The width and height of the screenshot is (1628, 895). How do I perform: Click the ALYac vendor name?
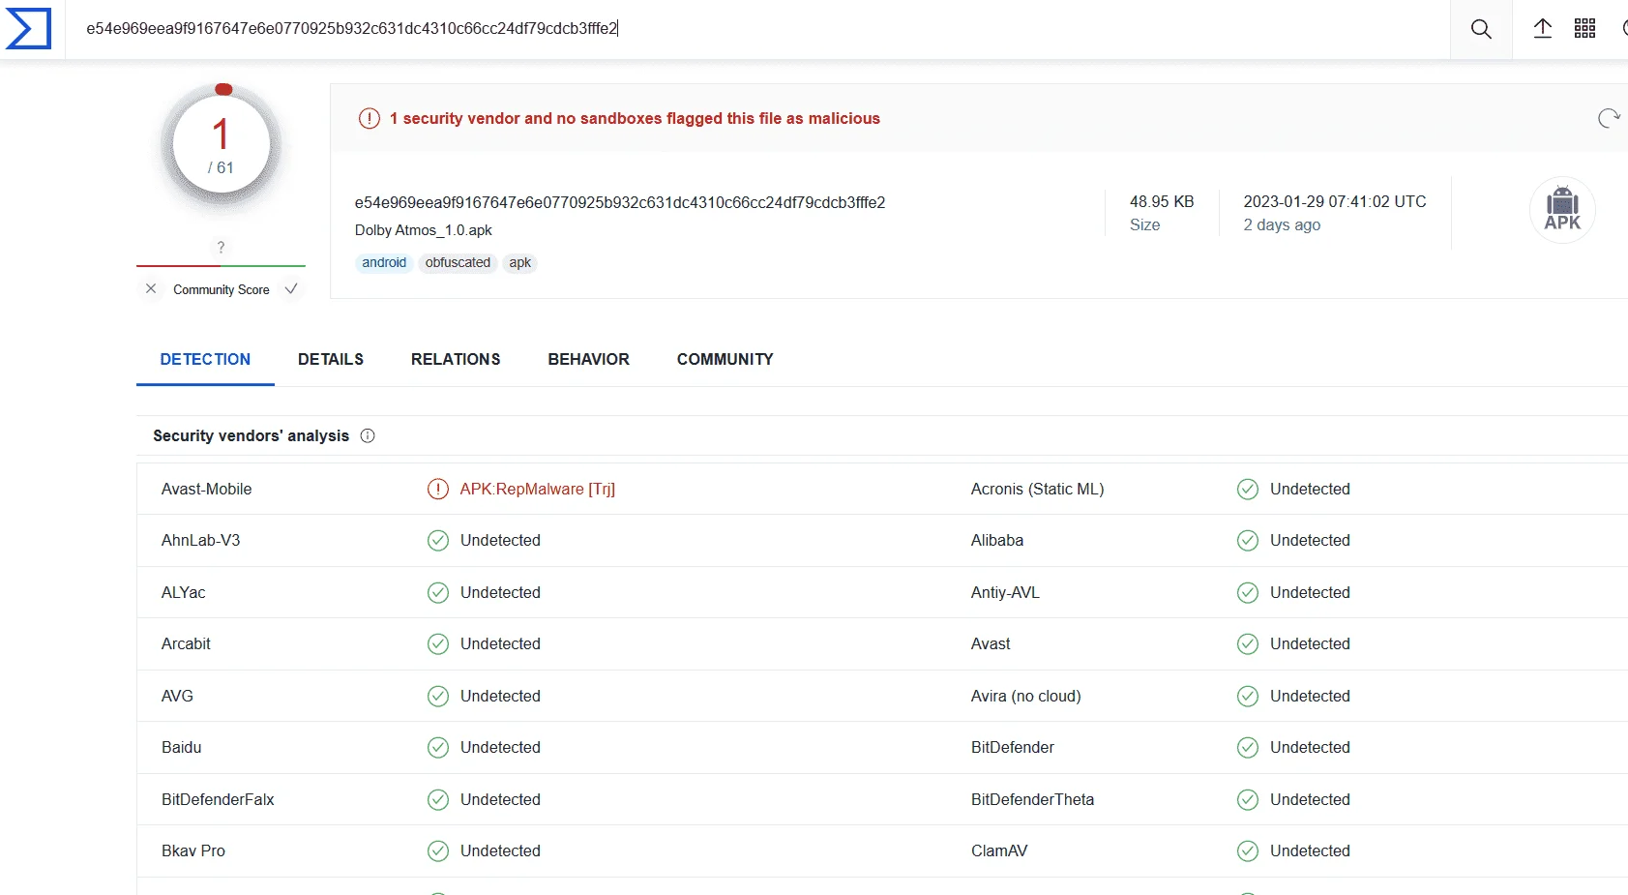[183, 592]
